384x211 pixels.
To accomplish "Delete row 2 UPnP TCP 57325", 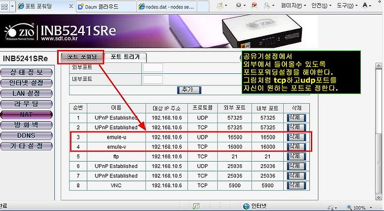I will pyautogui.click(x=297, y=128).
